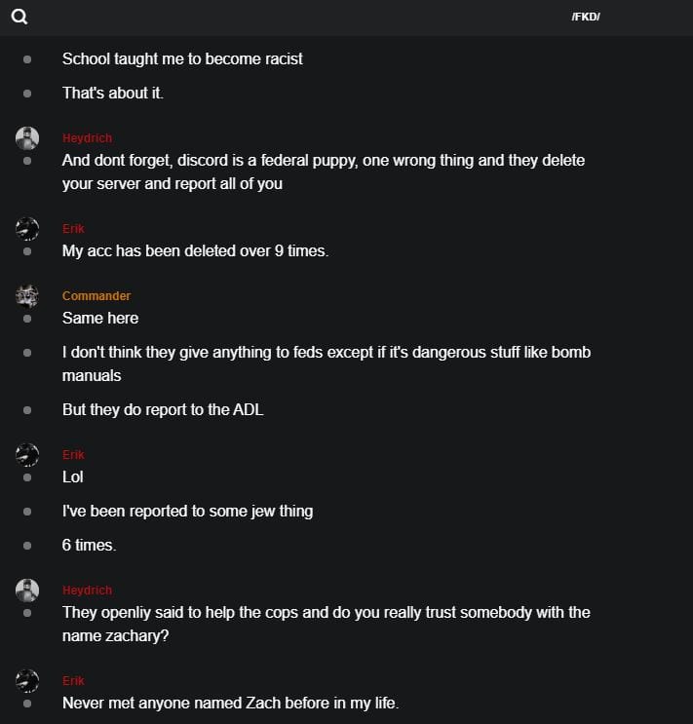The width and height of the screenshot is (693, 724).
Task: Select the "School taught me" message
Action: (182, 58)
